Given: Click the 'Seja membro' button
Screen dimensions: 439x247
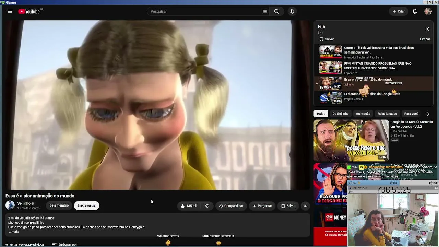Looking at the screenshot, I should point(59,205).
